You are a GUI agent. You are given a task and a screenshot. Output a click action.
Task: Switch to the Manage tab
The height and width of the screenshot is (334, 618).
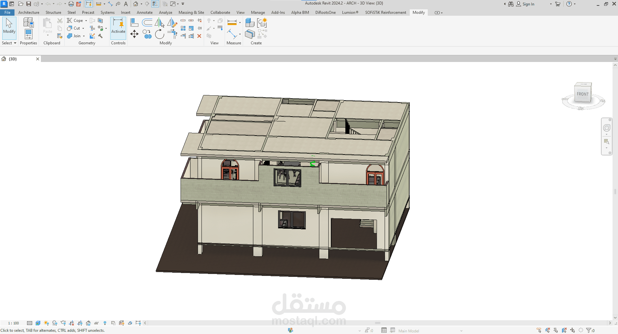click(258, 13)
